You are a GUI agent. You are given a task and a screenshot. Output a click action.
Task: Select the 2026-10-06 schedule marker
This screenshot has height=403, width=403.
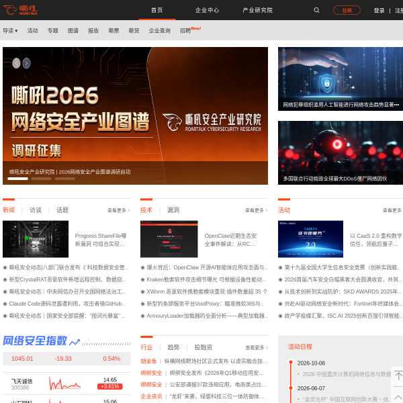click(x=291, y=362)
